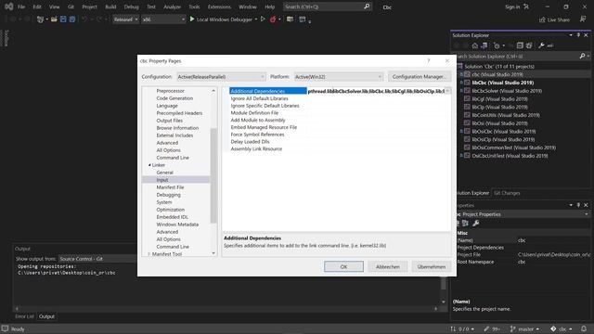Switch to the Git Changes tab
This screenshot has height=334, width=594.
point(507,193)
